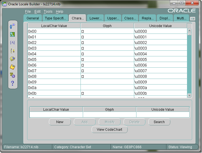
Task: Open the File menu
Action: tap(28, 12)
